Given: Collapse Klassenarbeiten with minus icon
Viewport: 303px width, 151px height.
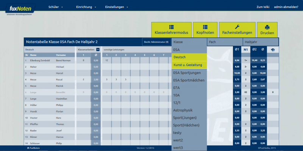Looking at the screenshot, I should pos(98,50).
